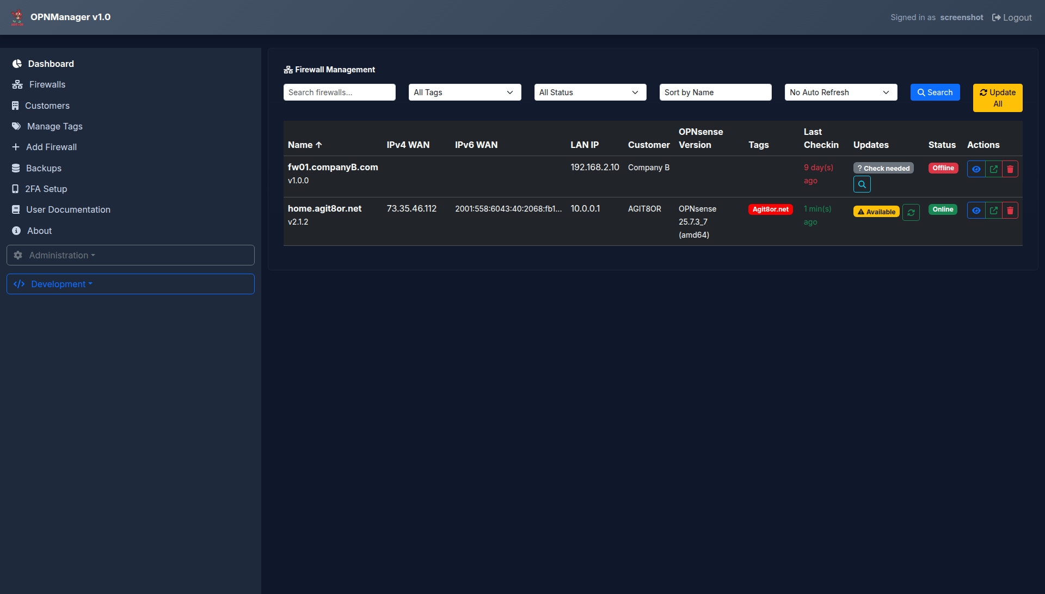Click the 9 day(s) ago checkin text
The height and width of the screenshot is (594, 1045).
tap(819, 174)
